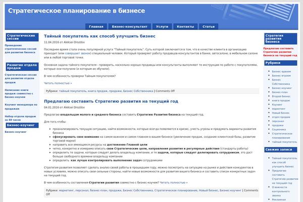This screenshot has width=303, height=202.
Task: Open Проведение стратегических сессий для развития бизнеса link
Action: [21, 49]
